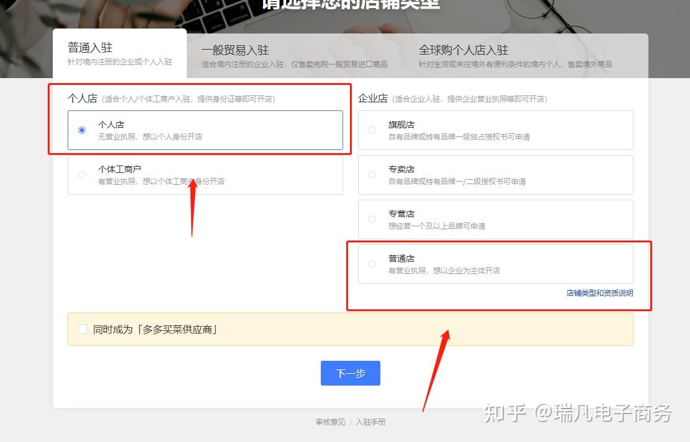Open the 审核意见 footer link
The height and width of the screenshot is (442, 690).
point(331,422)
